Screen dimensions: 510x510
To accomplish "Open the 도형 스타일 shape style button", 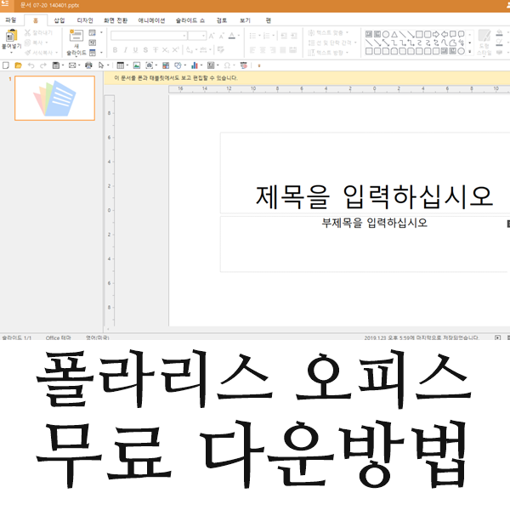I will (x=484, y=42).
